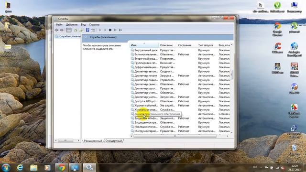Click the Action Center flag tray icon

click(266, 167)
